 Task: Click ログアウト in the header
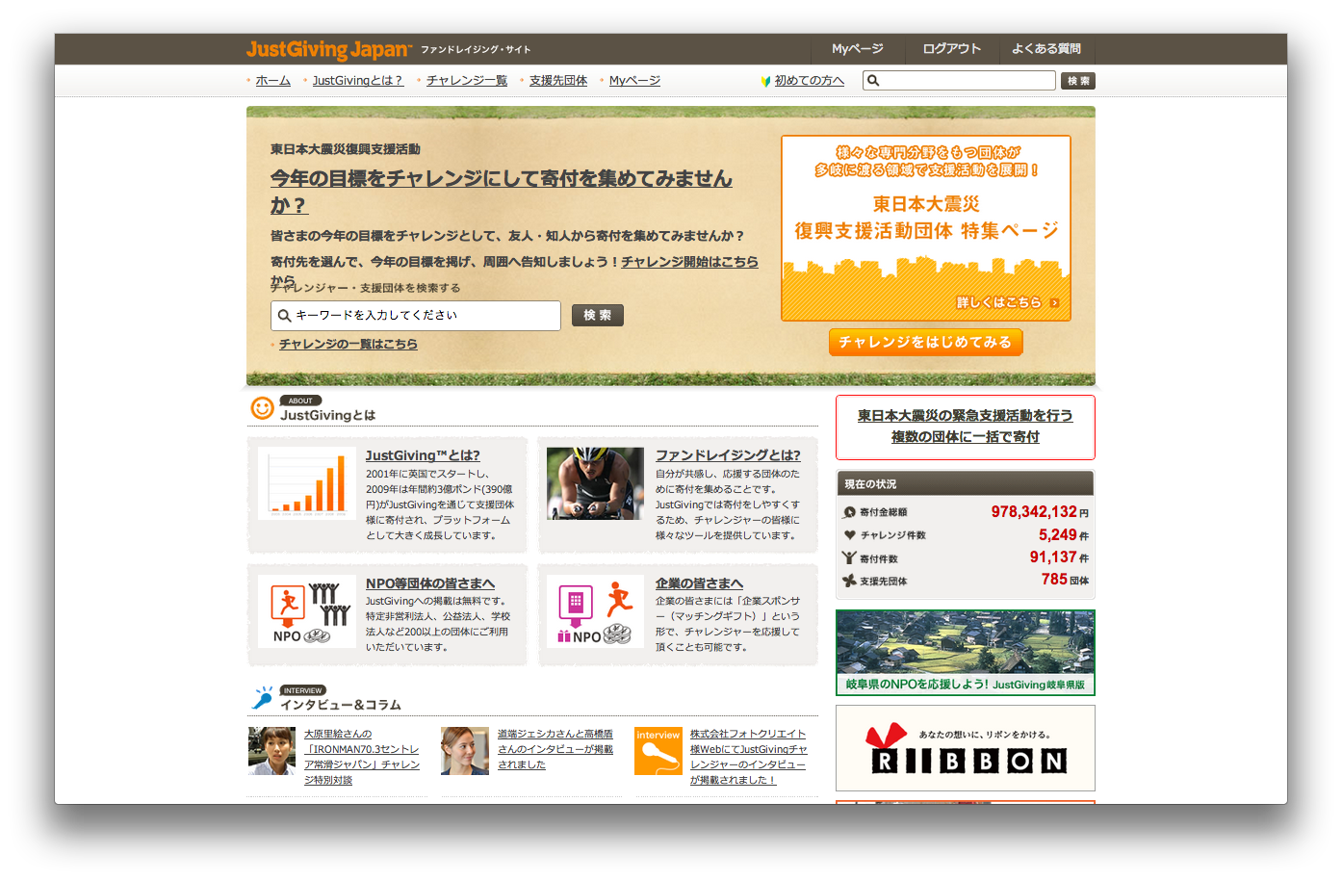(x=951, y=48)
